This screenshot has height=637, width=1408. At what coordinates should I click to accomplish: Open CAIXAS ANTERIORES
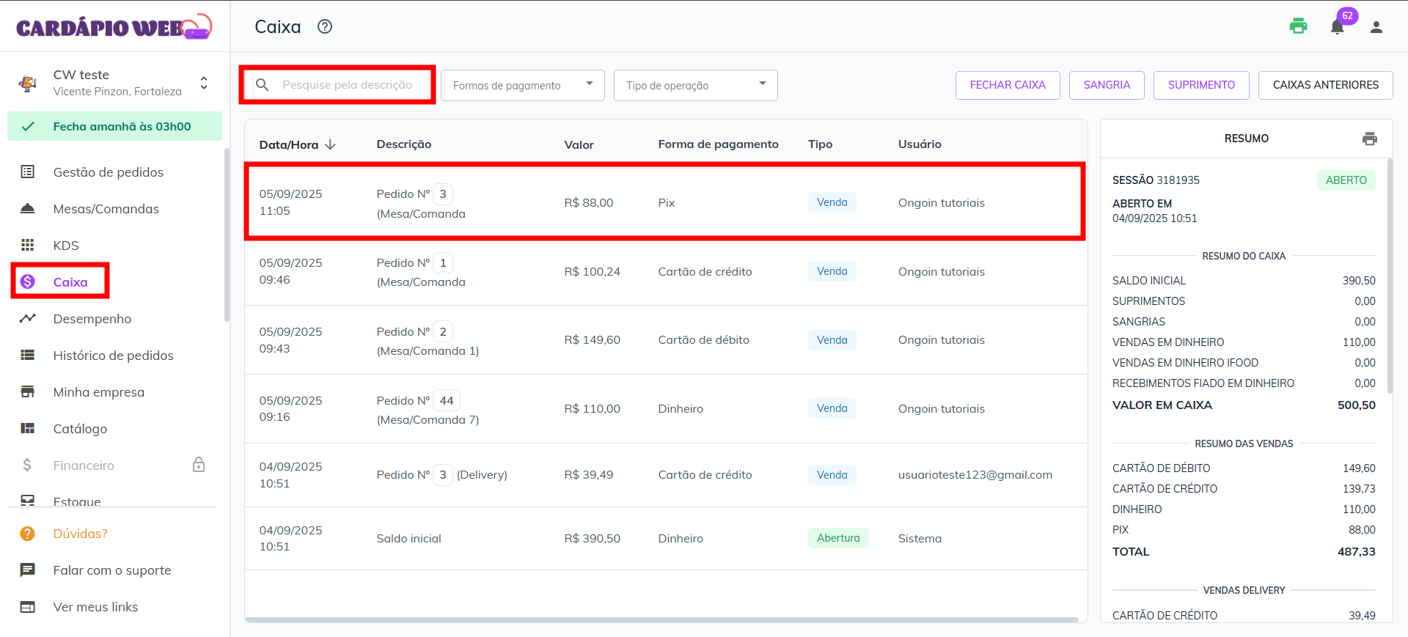coord(1325,85)
